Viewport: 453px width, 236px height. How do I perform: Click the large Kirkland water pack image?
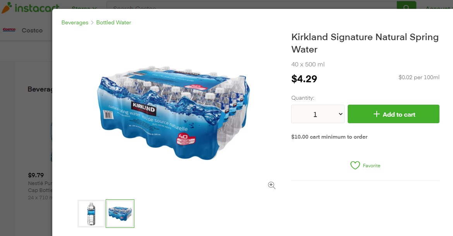coord(173,112)
